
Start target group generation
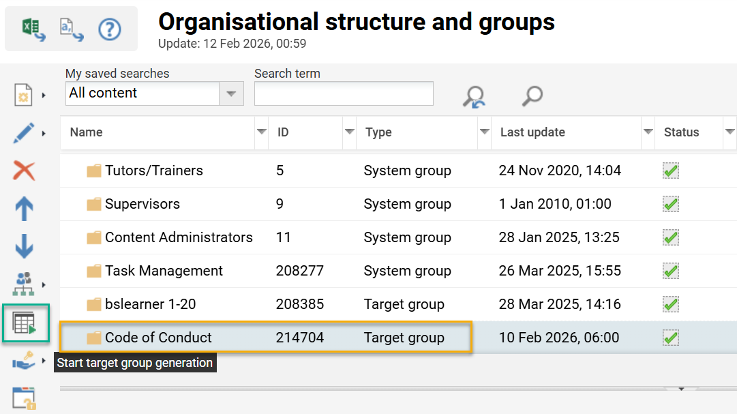(x=25, y=323)
